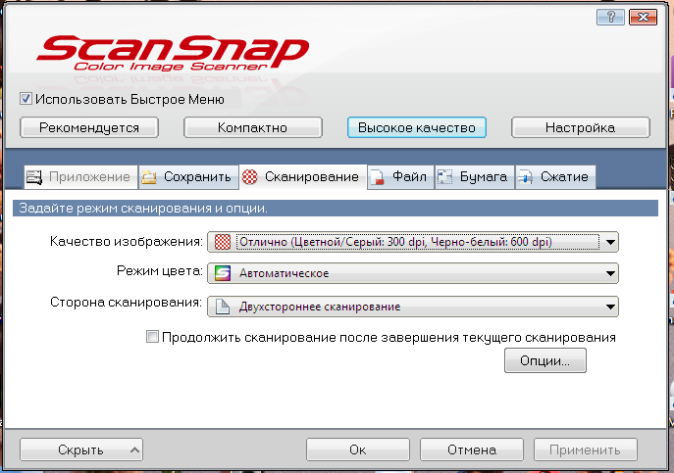
Task: Click the Приложение tab list icon
Action: (x=34, y=177)
